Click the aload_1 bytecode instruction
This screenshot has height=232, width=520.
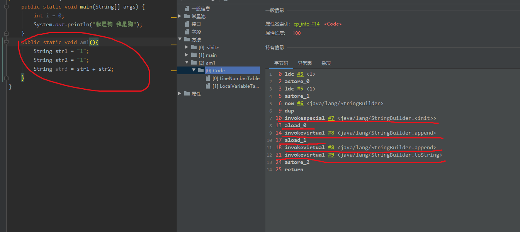[296, 140]
